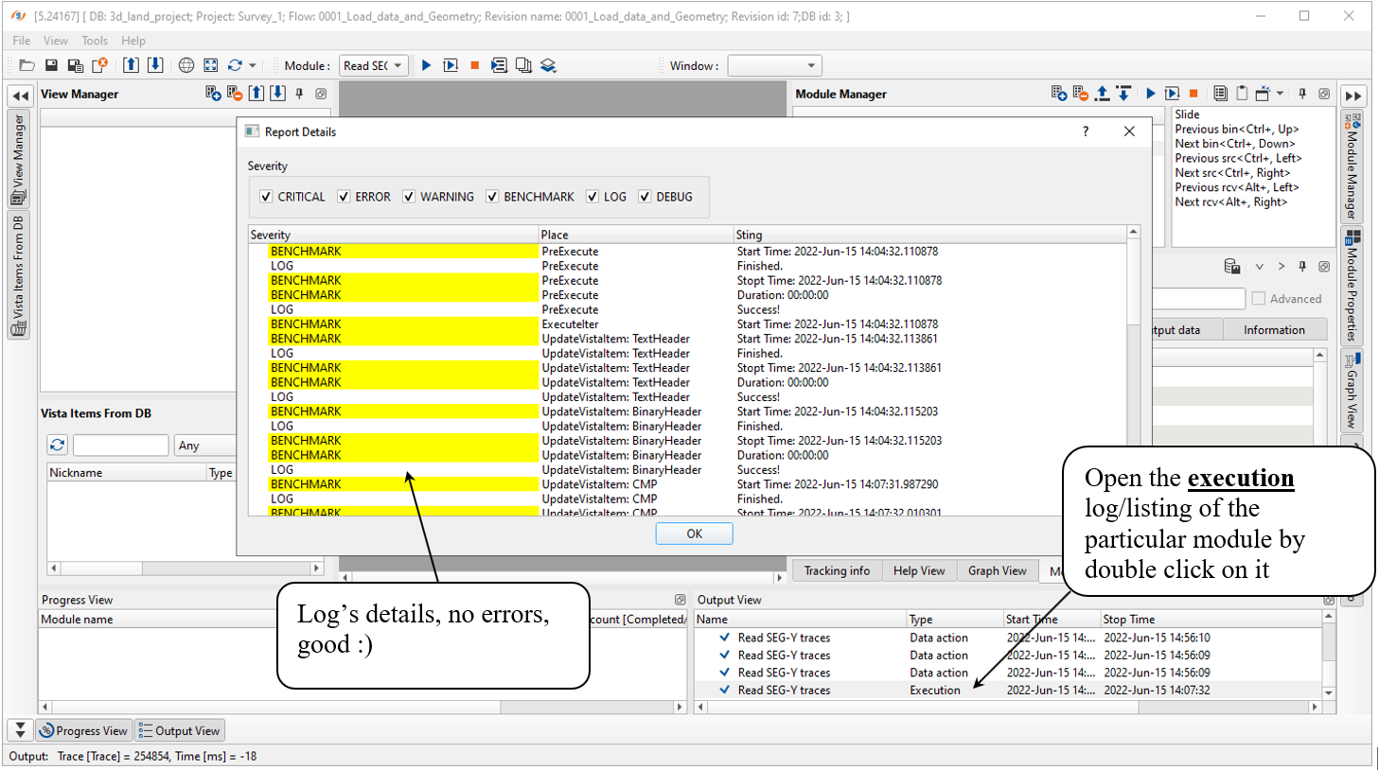Switch to the Help View tab
This screenshot has width=1379, height=770.
(x=918, y=570)
